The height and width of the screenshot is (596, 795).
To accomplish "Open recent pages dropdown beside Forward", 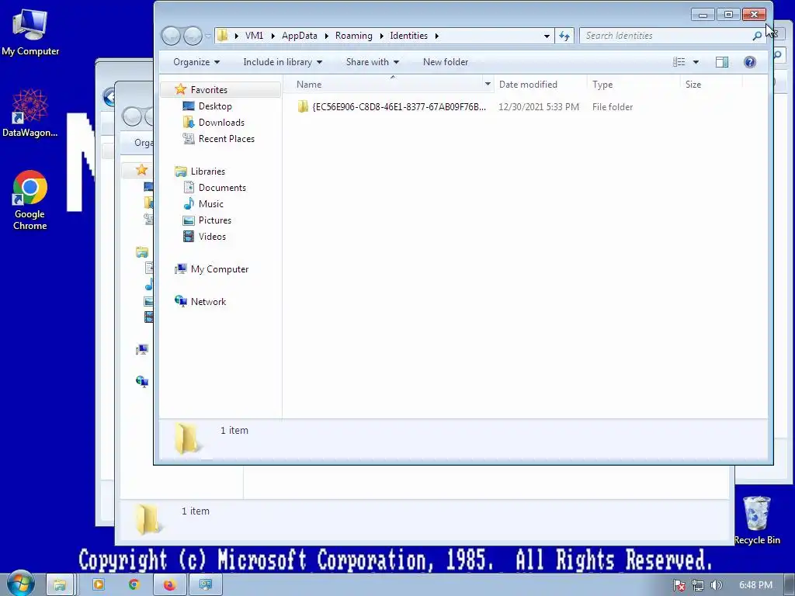I will pos(208,36).
